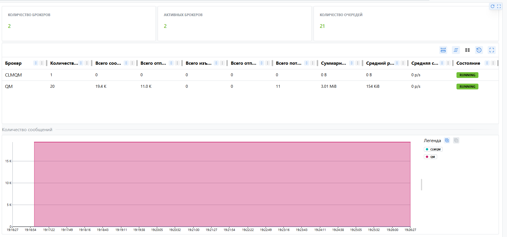
Task: Open the Брокер column options menu
Action: (42, 63)
